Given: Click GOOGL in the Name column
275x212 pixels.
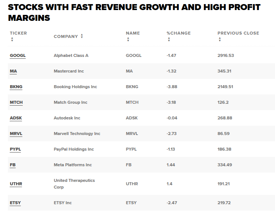Looking at the screenshot, I should click(134, 55).
